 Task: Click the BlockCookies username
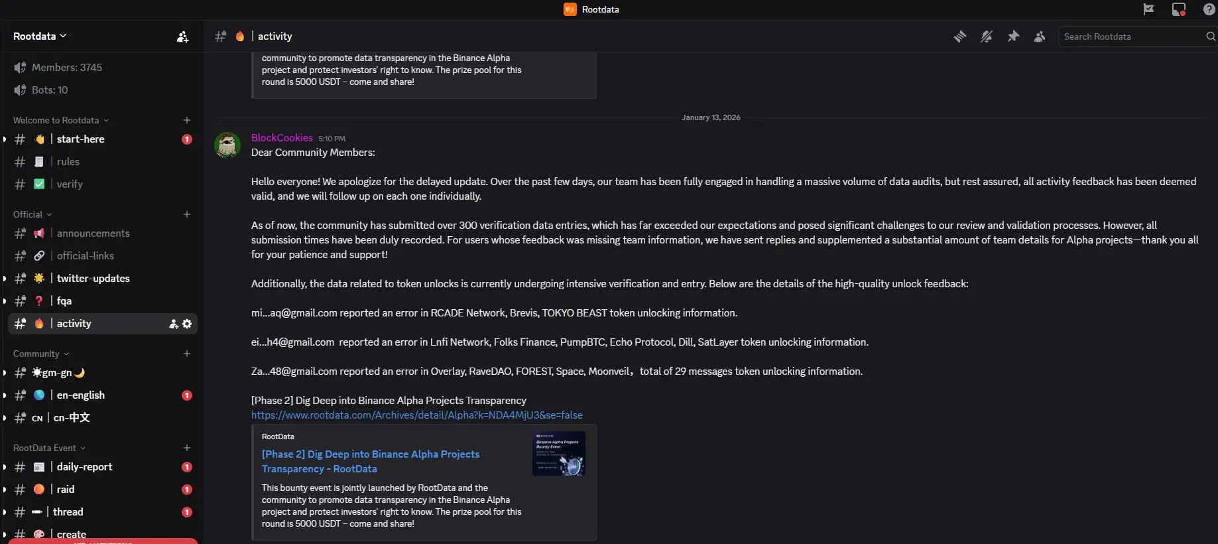pos(282,138)
